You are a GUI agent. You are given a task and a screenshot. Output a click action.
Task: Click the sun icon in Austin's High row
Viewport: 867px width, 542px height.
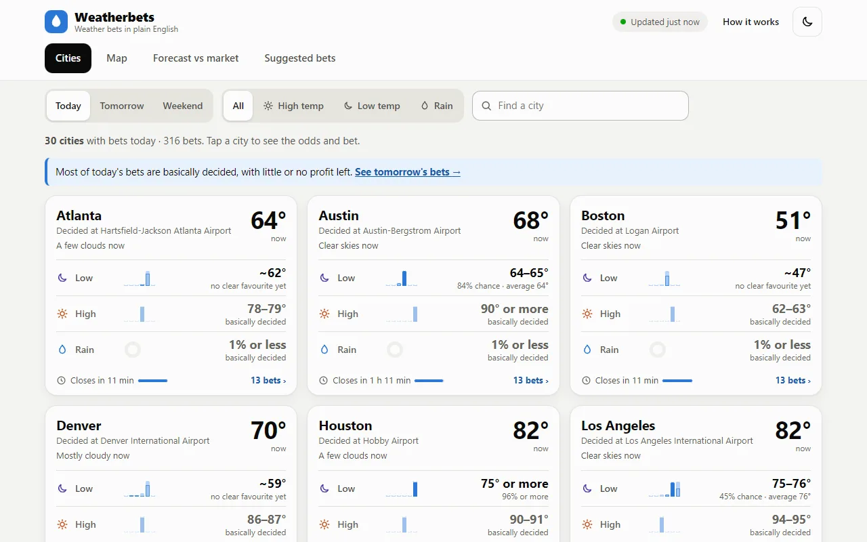[324, 314]
